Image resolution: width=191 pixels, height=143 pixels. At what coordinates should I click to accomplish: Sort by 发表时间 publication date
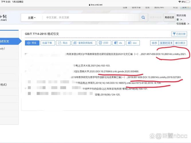[166, 43]
